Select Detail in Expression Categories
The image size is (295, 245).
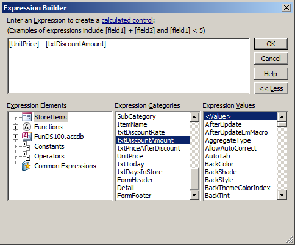153,188
